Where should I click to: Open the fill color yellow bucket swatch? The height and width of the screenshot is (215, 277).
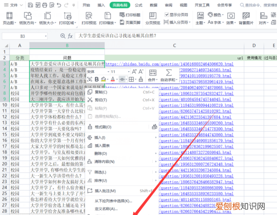coord(103,79)
